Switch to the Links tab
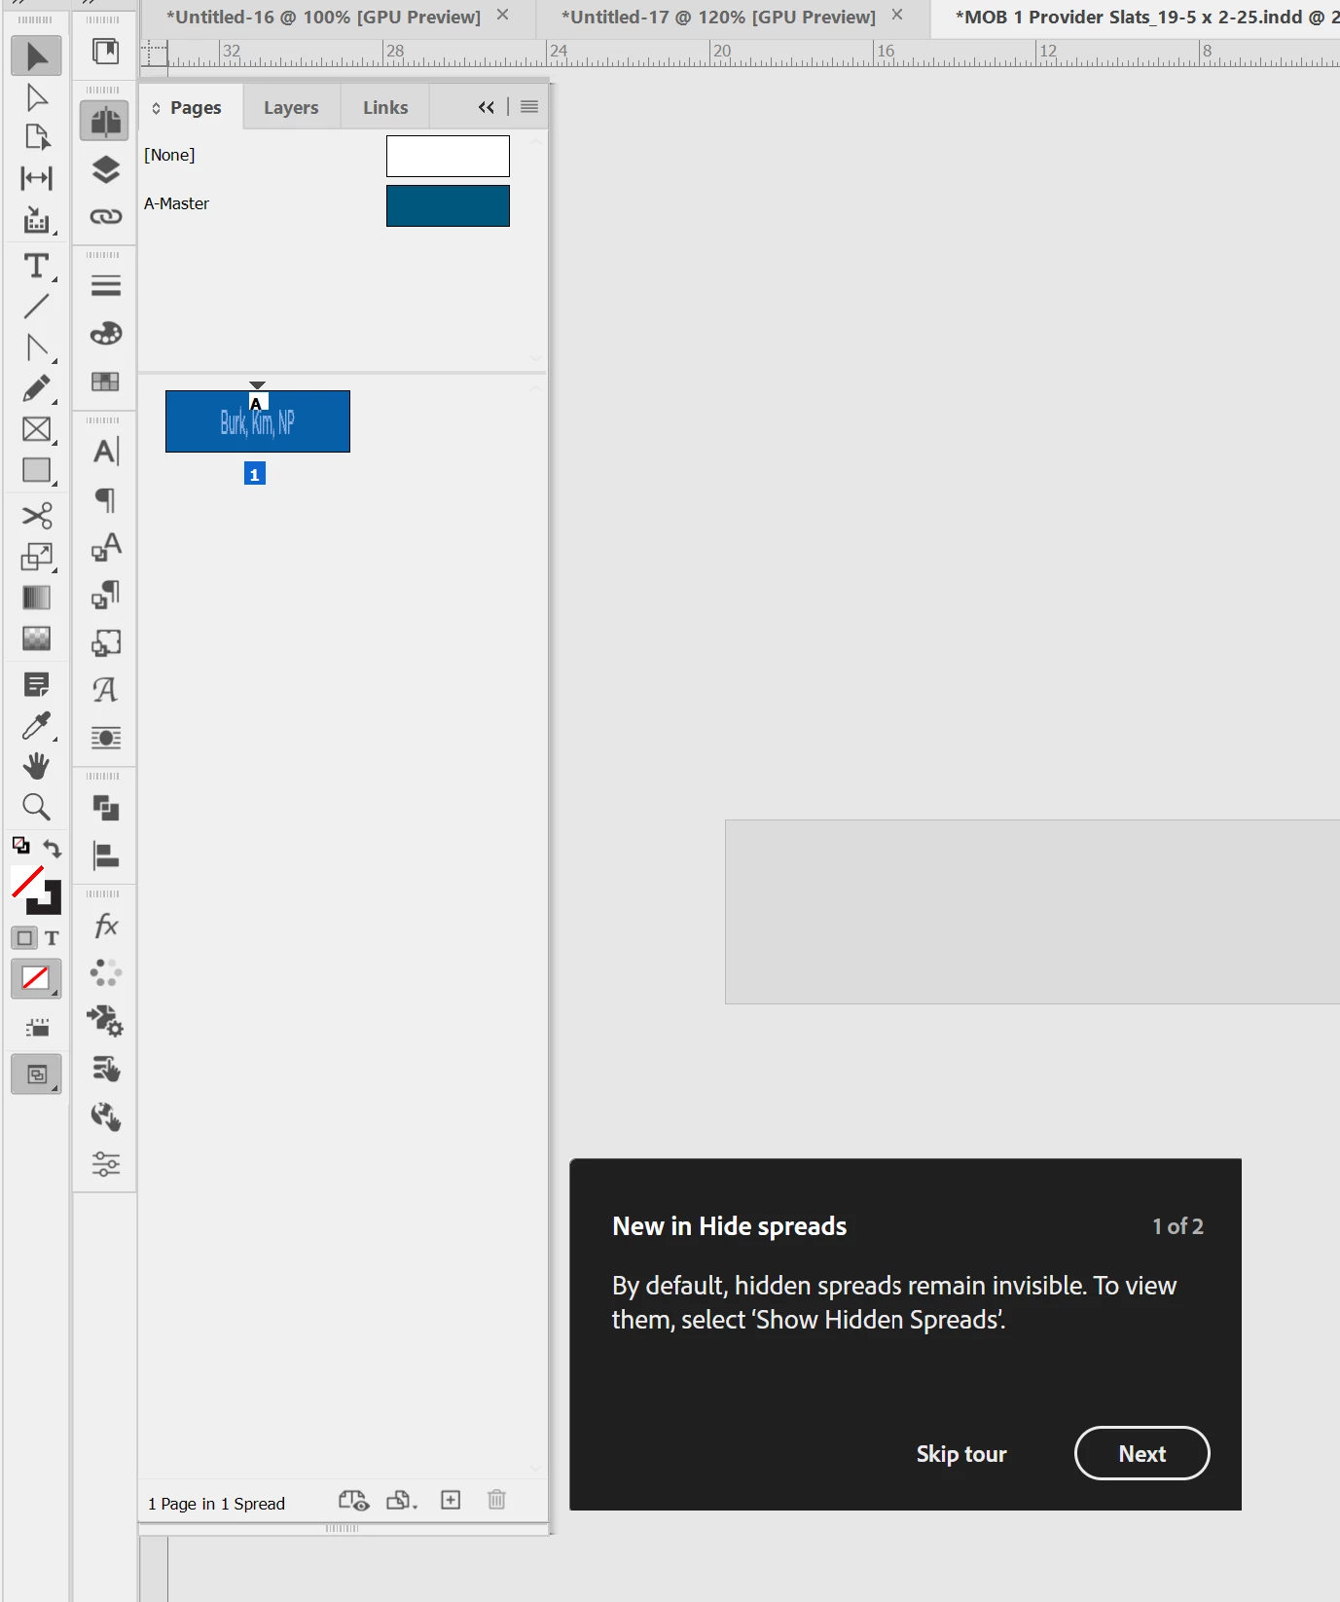1340x1602 pixels. (385, 107)
